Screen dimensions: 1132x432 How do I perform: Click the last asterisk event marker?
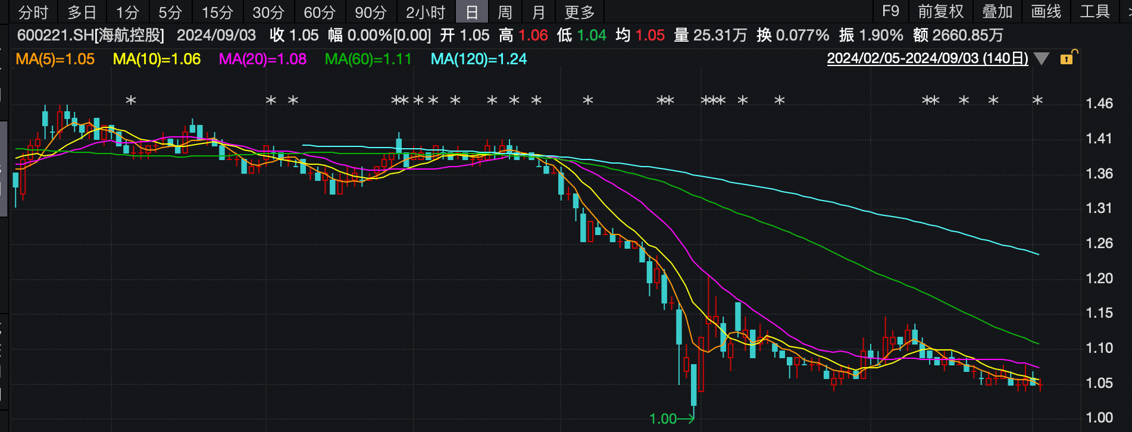(1037, 101)
